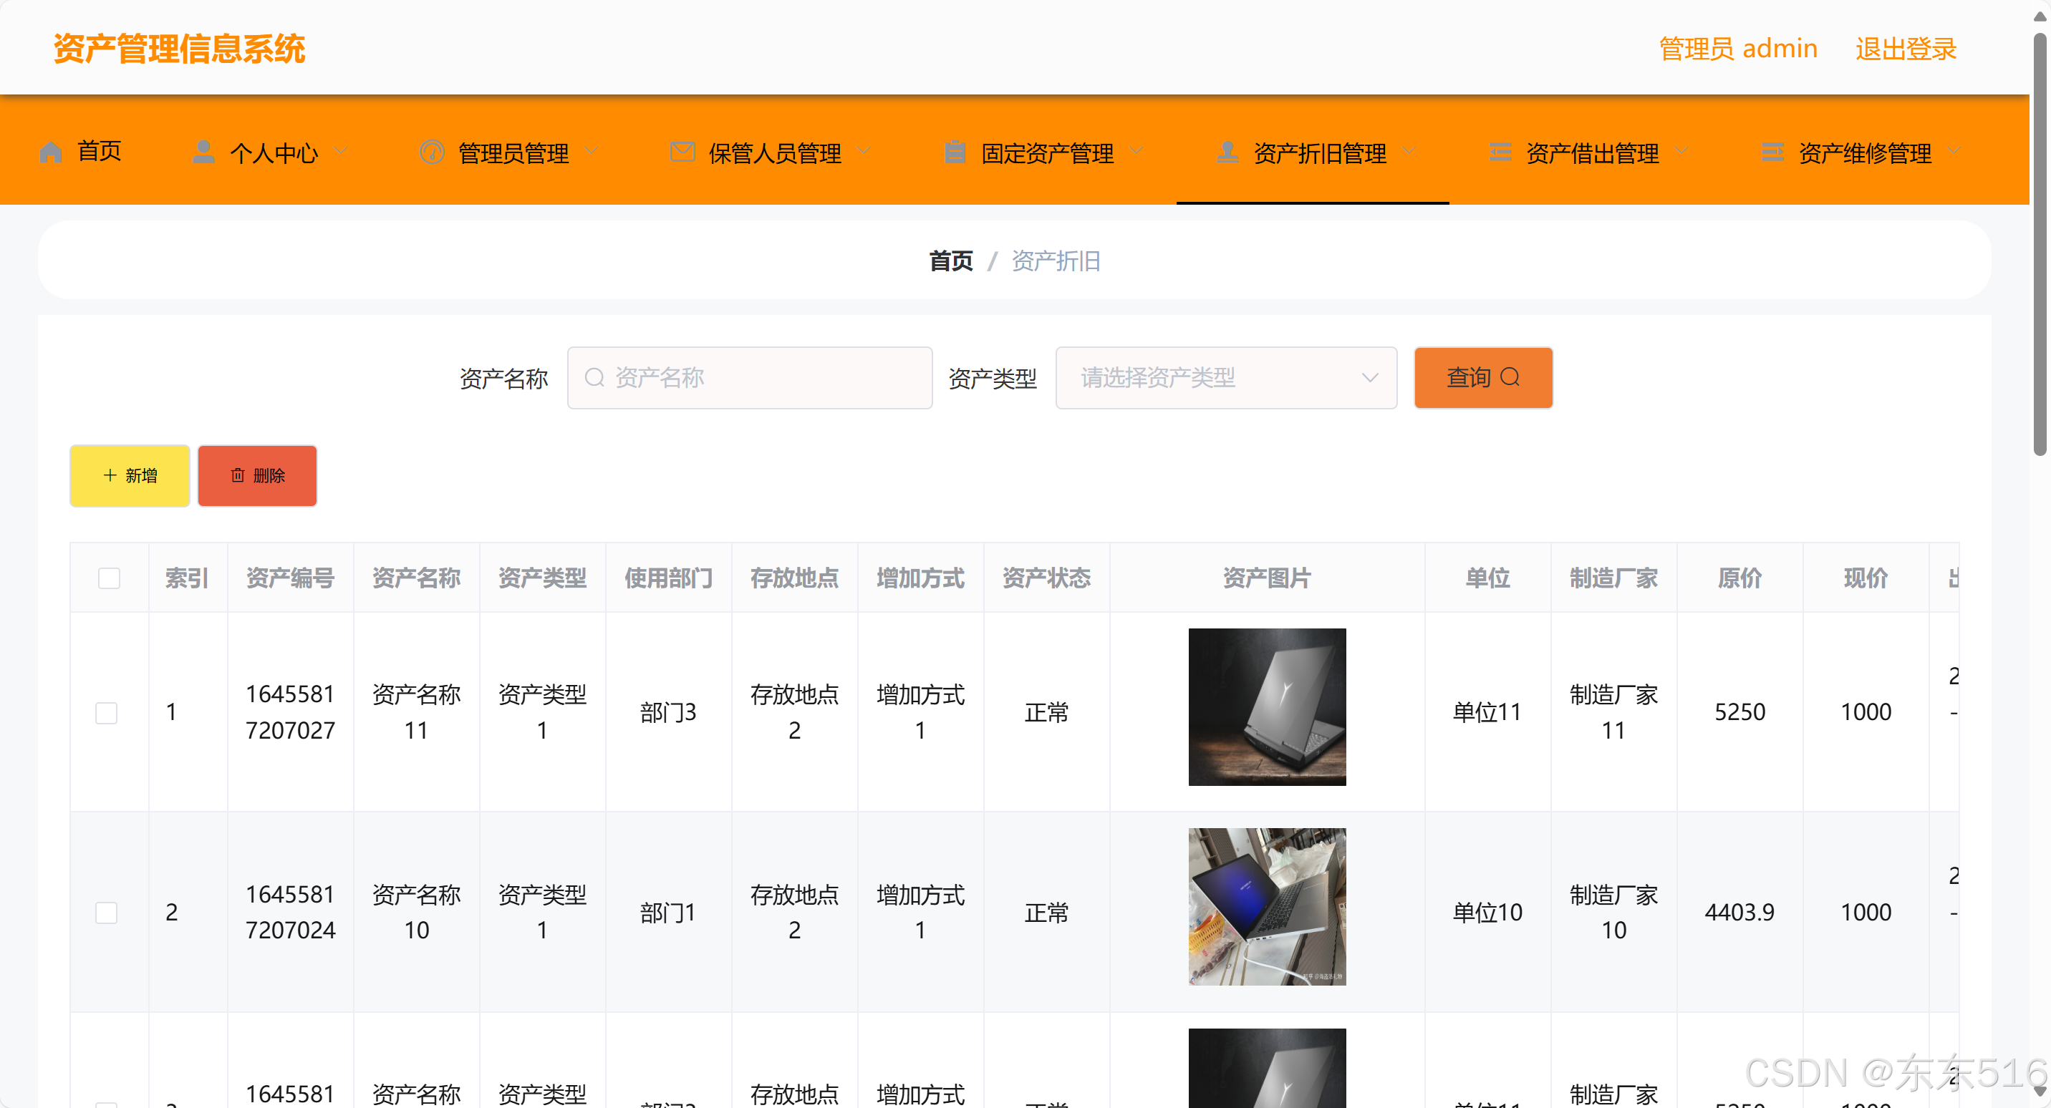Toggle the select-all checkbox in table header
The height and width of the screenshot is (1108, 2051).
tap(109, 578)
